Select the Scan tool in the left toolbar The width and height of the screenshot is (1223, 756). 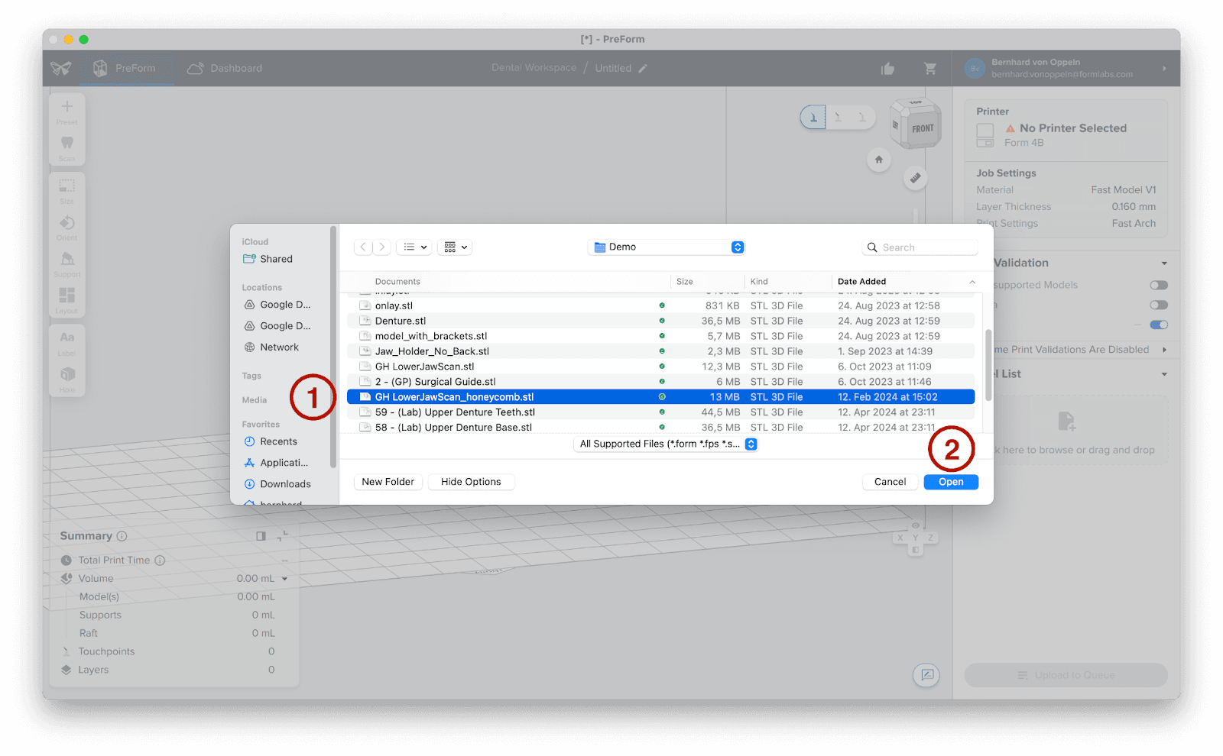pos(67,145)
